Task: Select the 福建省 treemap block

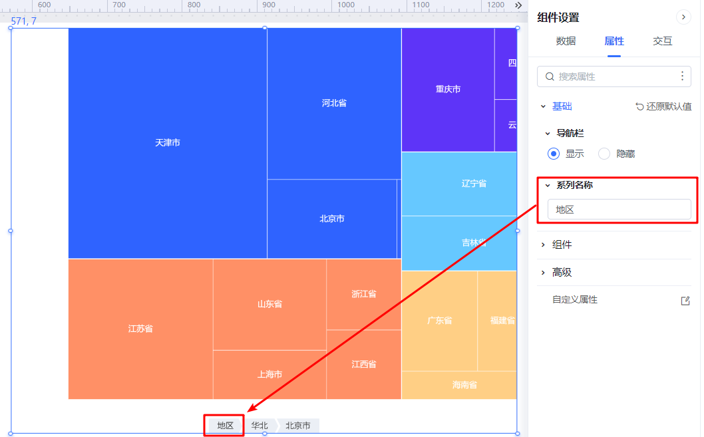Action: [498, 321]
